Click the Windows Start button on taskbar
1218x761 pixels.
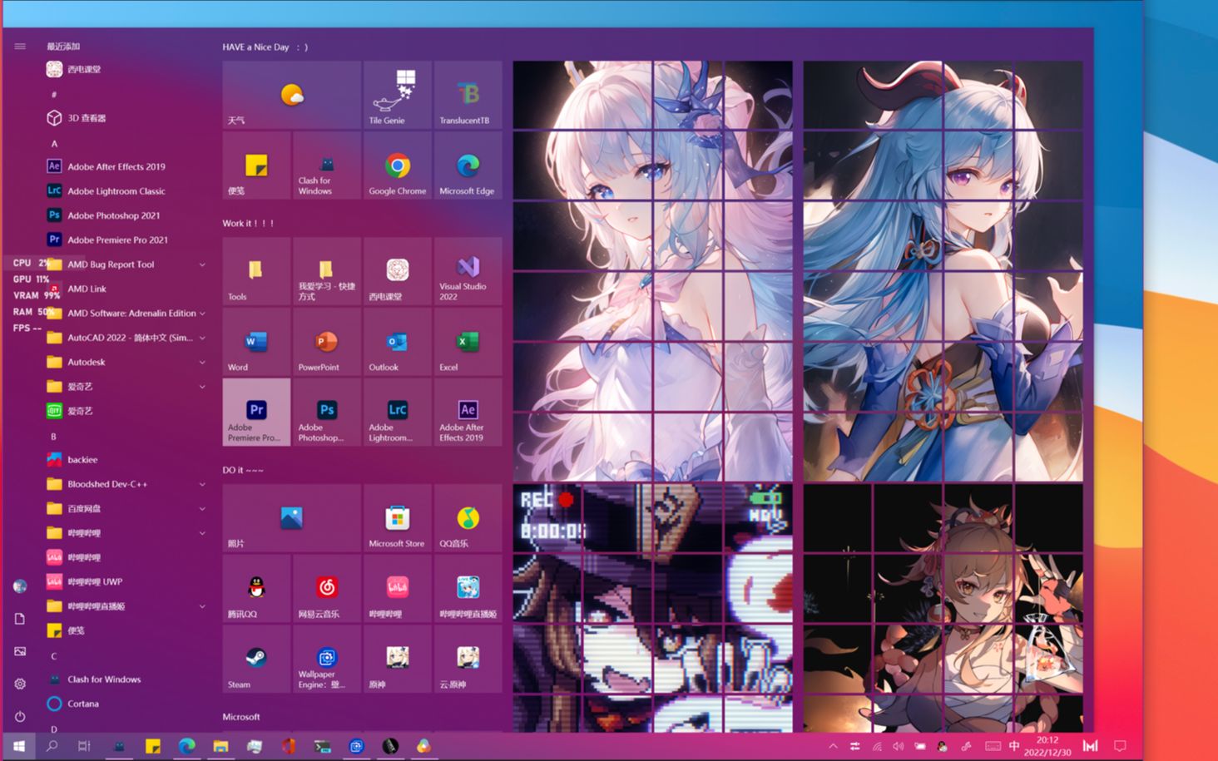pyautogui.click(x=18, y=746)
